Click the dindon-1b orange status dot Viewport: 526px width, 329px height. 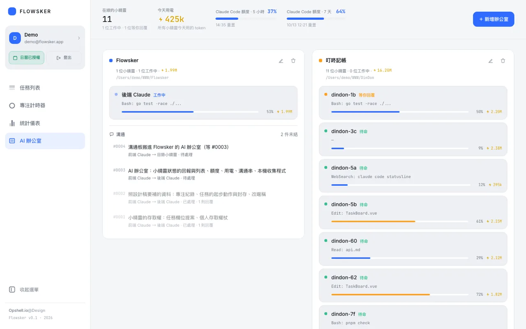[x=326, y=94]
